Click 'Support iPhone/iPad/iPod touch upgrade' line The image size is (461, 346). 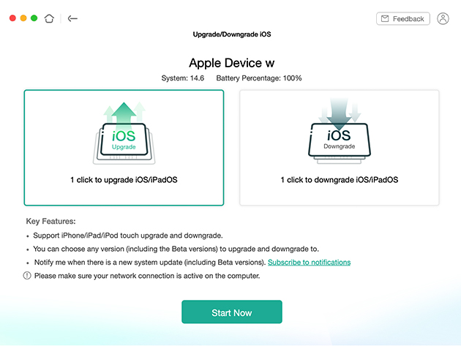tap(128, 236)
